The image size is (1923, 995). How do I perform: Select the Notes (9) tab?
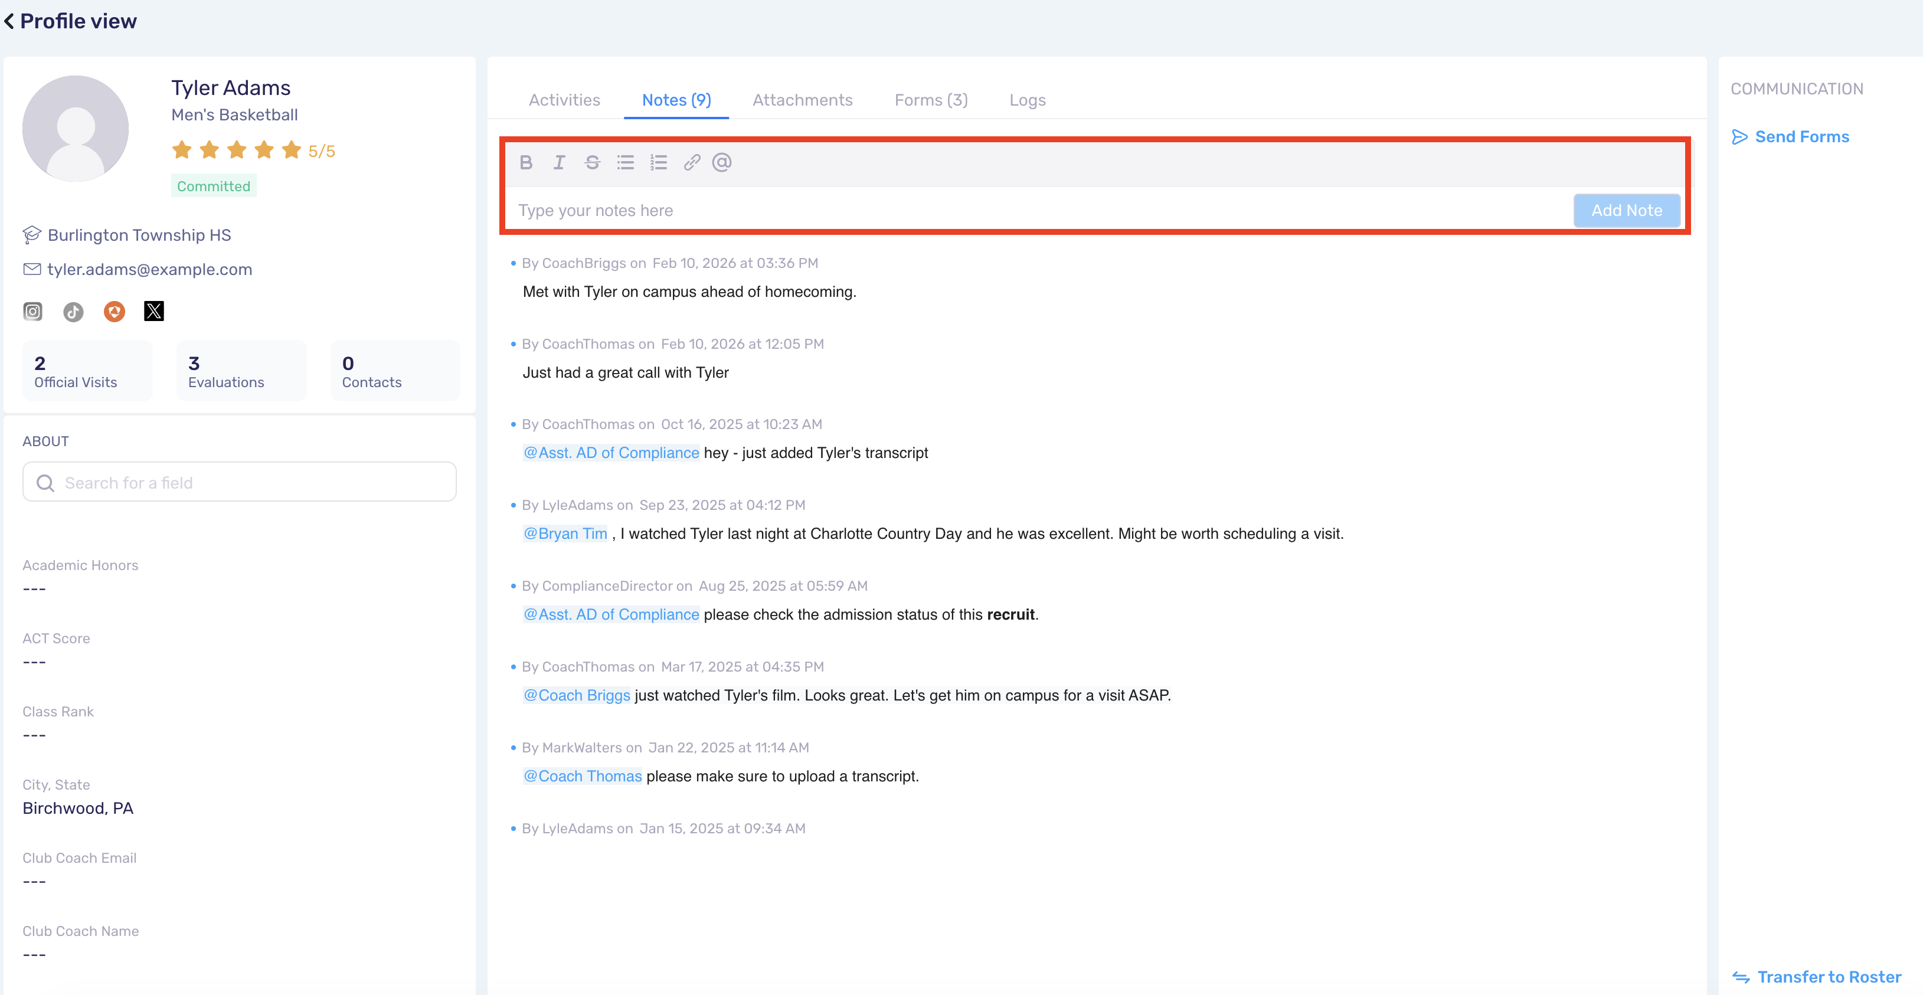tap(676, 100)
